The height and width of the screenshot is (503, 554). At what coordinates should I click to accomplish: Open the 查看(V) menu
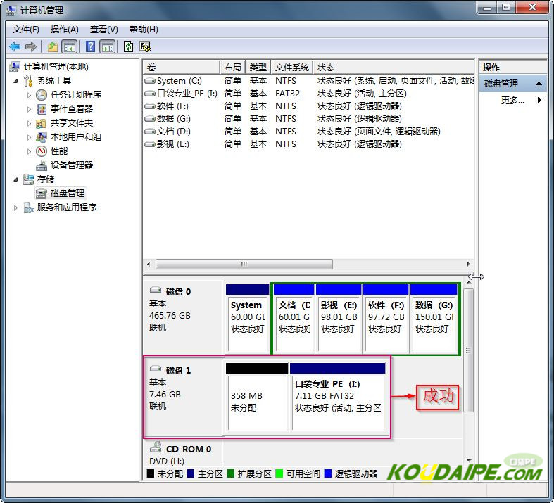(103, 30)
